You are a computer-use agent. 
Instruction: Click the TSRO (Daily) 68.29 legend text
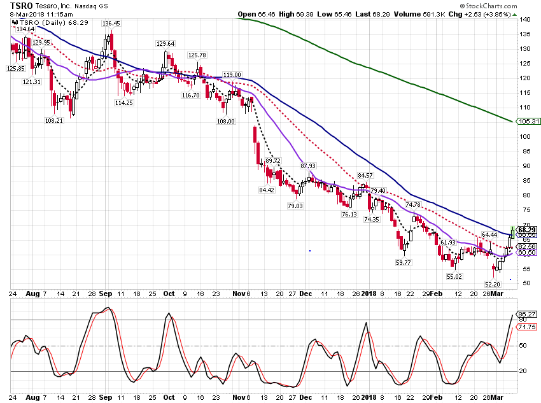[x=54, y=23]
